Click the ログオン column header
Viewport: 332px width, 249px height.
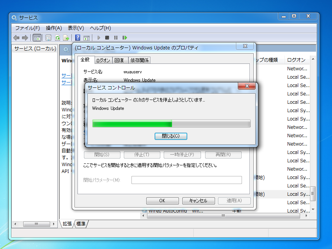296,60
